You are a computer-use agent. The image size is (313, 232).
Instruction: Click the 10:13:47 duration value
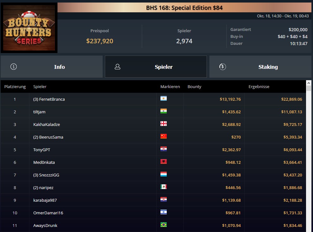pos(298,44)
